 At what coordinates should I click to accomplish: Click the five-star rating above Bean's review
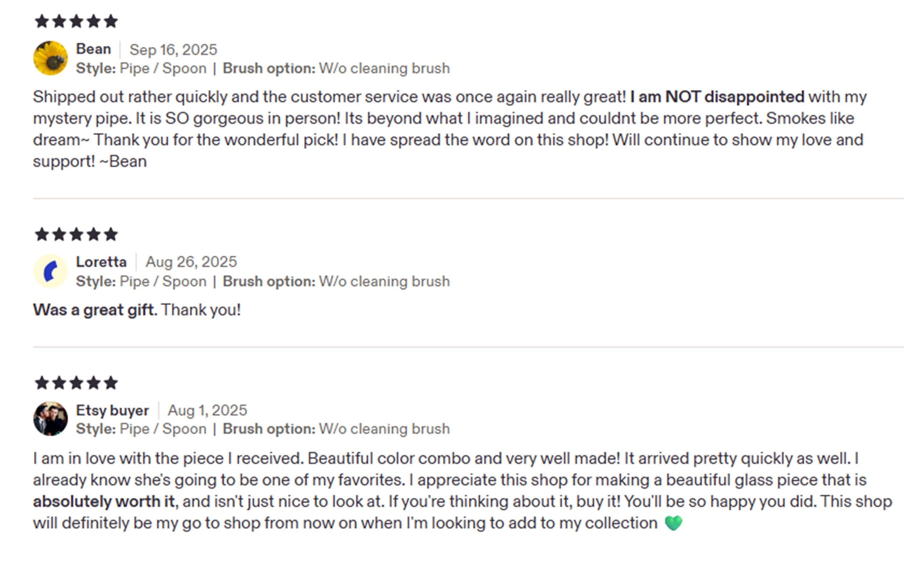coord(76,21)
